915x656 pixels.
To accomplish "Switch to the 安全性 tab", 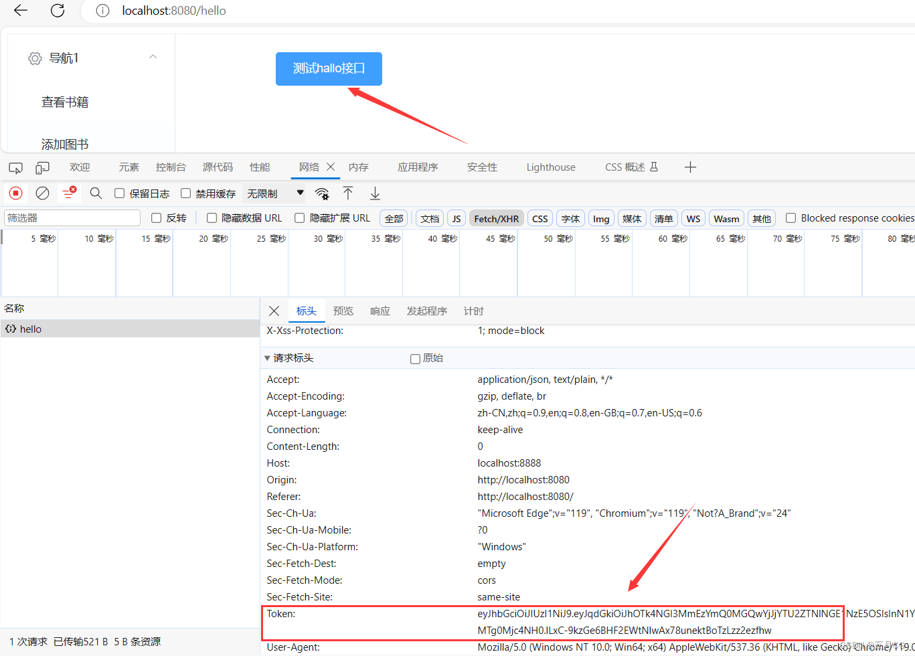I will click(x=482, y=167).
